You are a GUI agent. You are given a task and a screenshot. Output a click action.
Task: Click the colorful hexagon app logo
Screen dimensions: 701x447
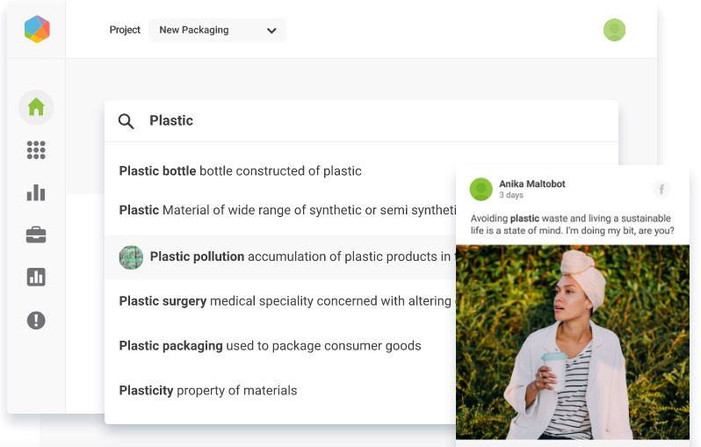coord(37,30)
